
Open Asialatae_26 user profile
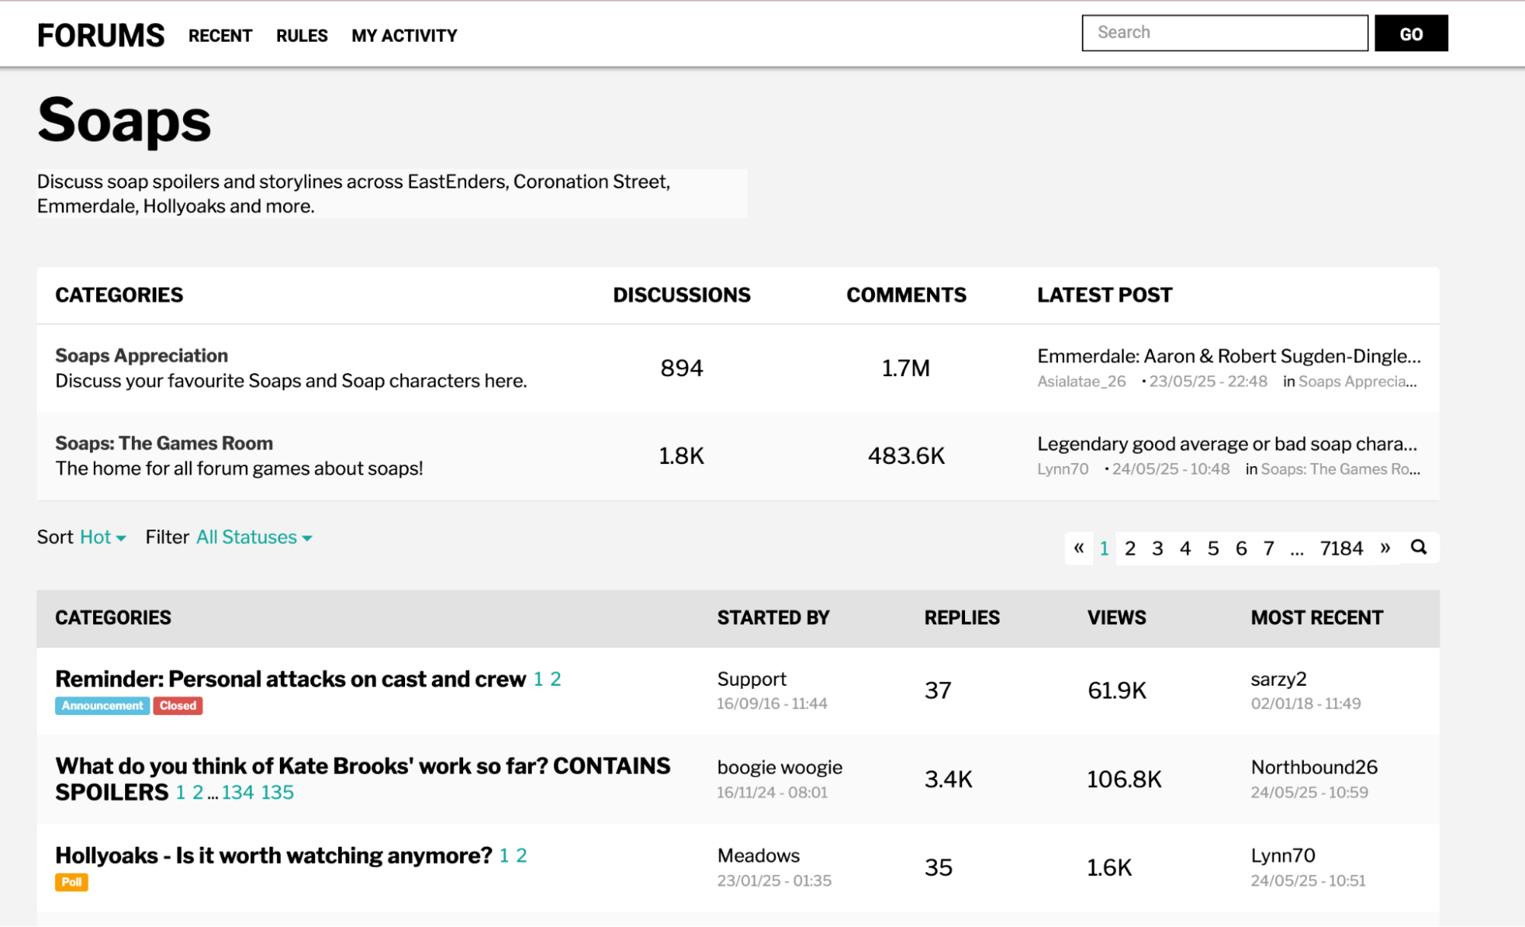[1081, 381]
